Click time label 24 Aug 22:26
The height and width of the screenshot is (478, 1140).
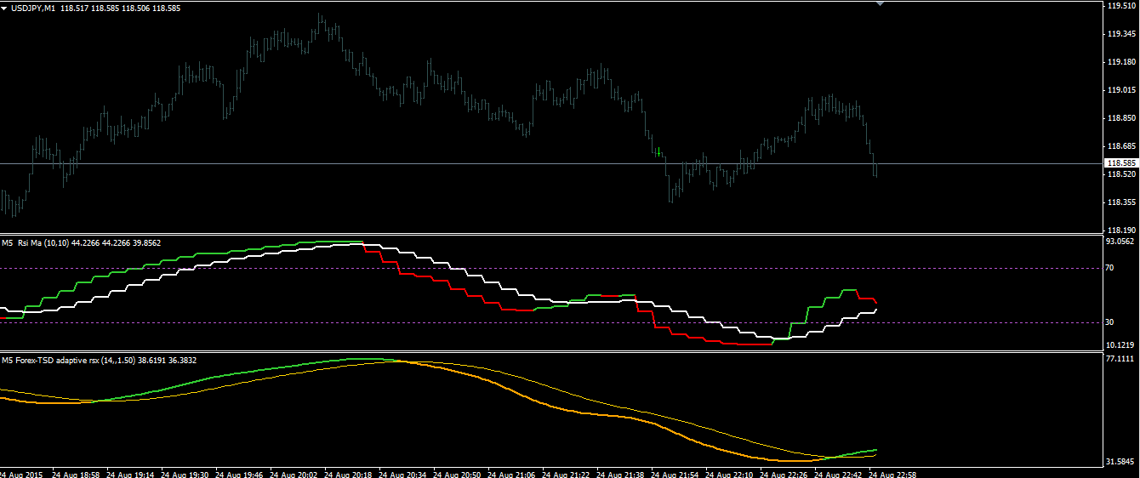click(785, 473)
